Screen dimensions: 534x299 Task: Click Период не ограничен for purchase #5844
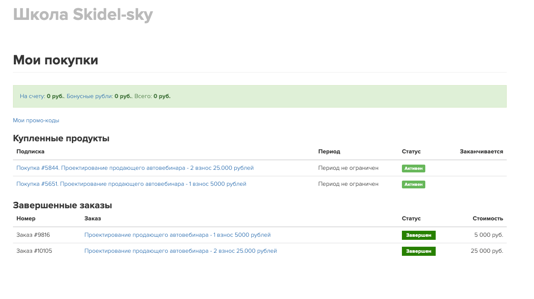348,168
